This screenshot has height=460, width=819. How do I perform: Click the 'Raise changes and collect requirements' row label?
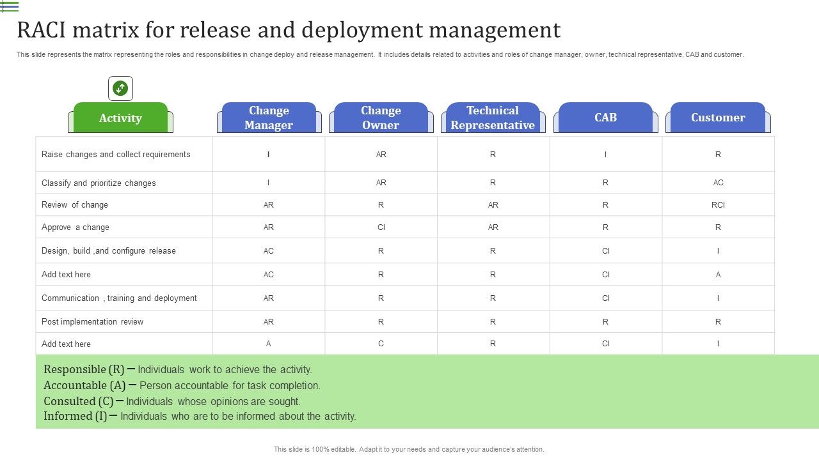point(116,154)
